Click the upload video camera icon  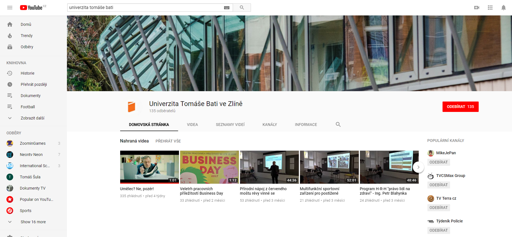pyautogui.click(x=476, y=8)
